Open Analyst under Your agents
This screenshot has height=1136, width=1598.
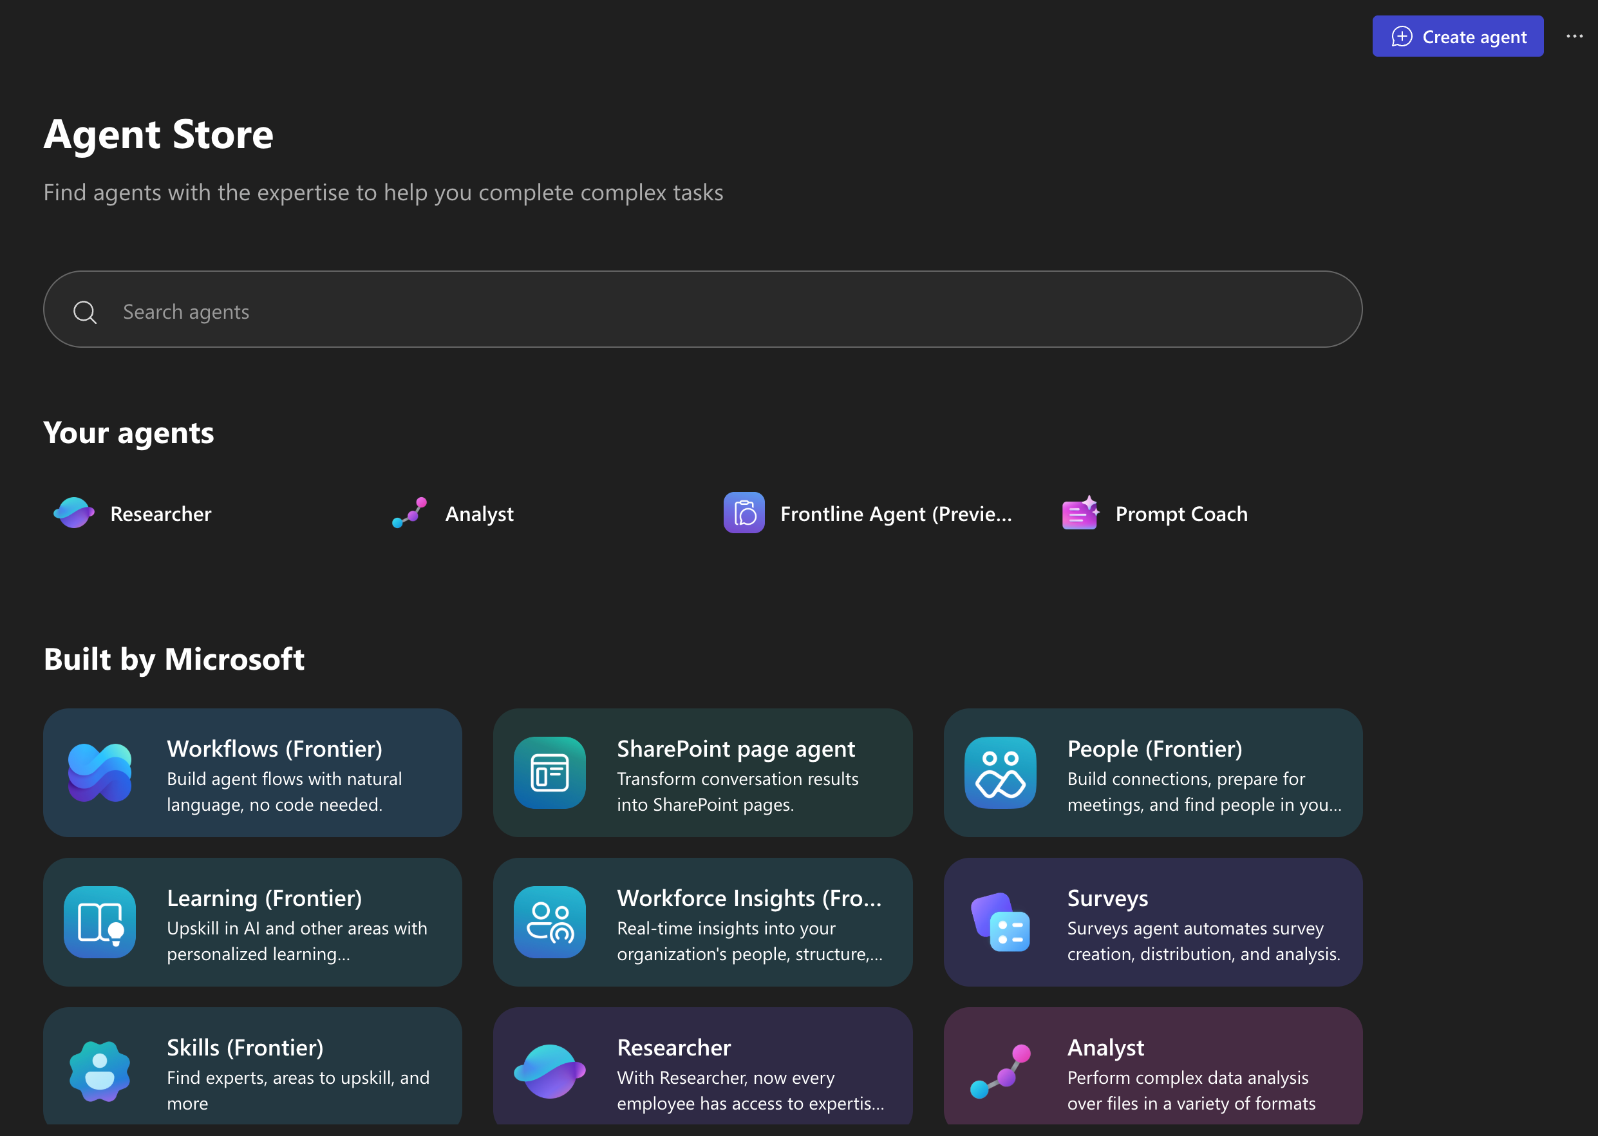point(479,514)
